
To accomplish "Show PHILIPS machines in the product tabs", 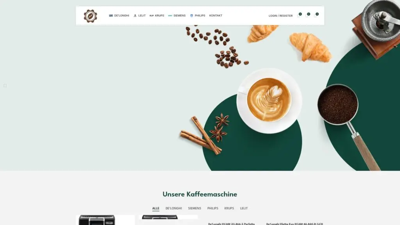I will coord(212,208).
